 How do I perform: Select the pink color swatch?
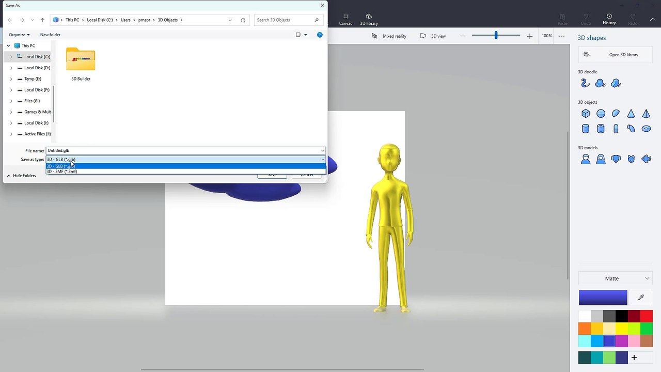[x=634, y=341]
